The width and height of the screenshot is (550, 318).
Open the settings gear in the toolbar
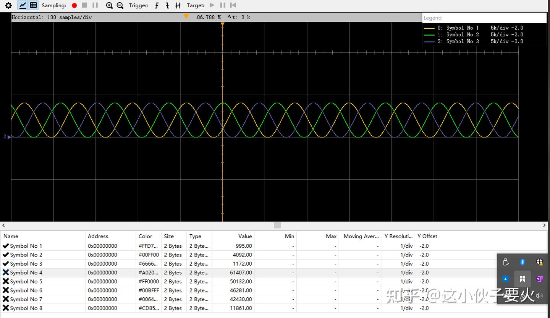(8, 5)
